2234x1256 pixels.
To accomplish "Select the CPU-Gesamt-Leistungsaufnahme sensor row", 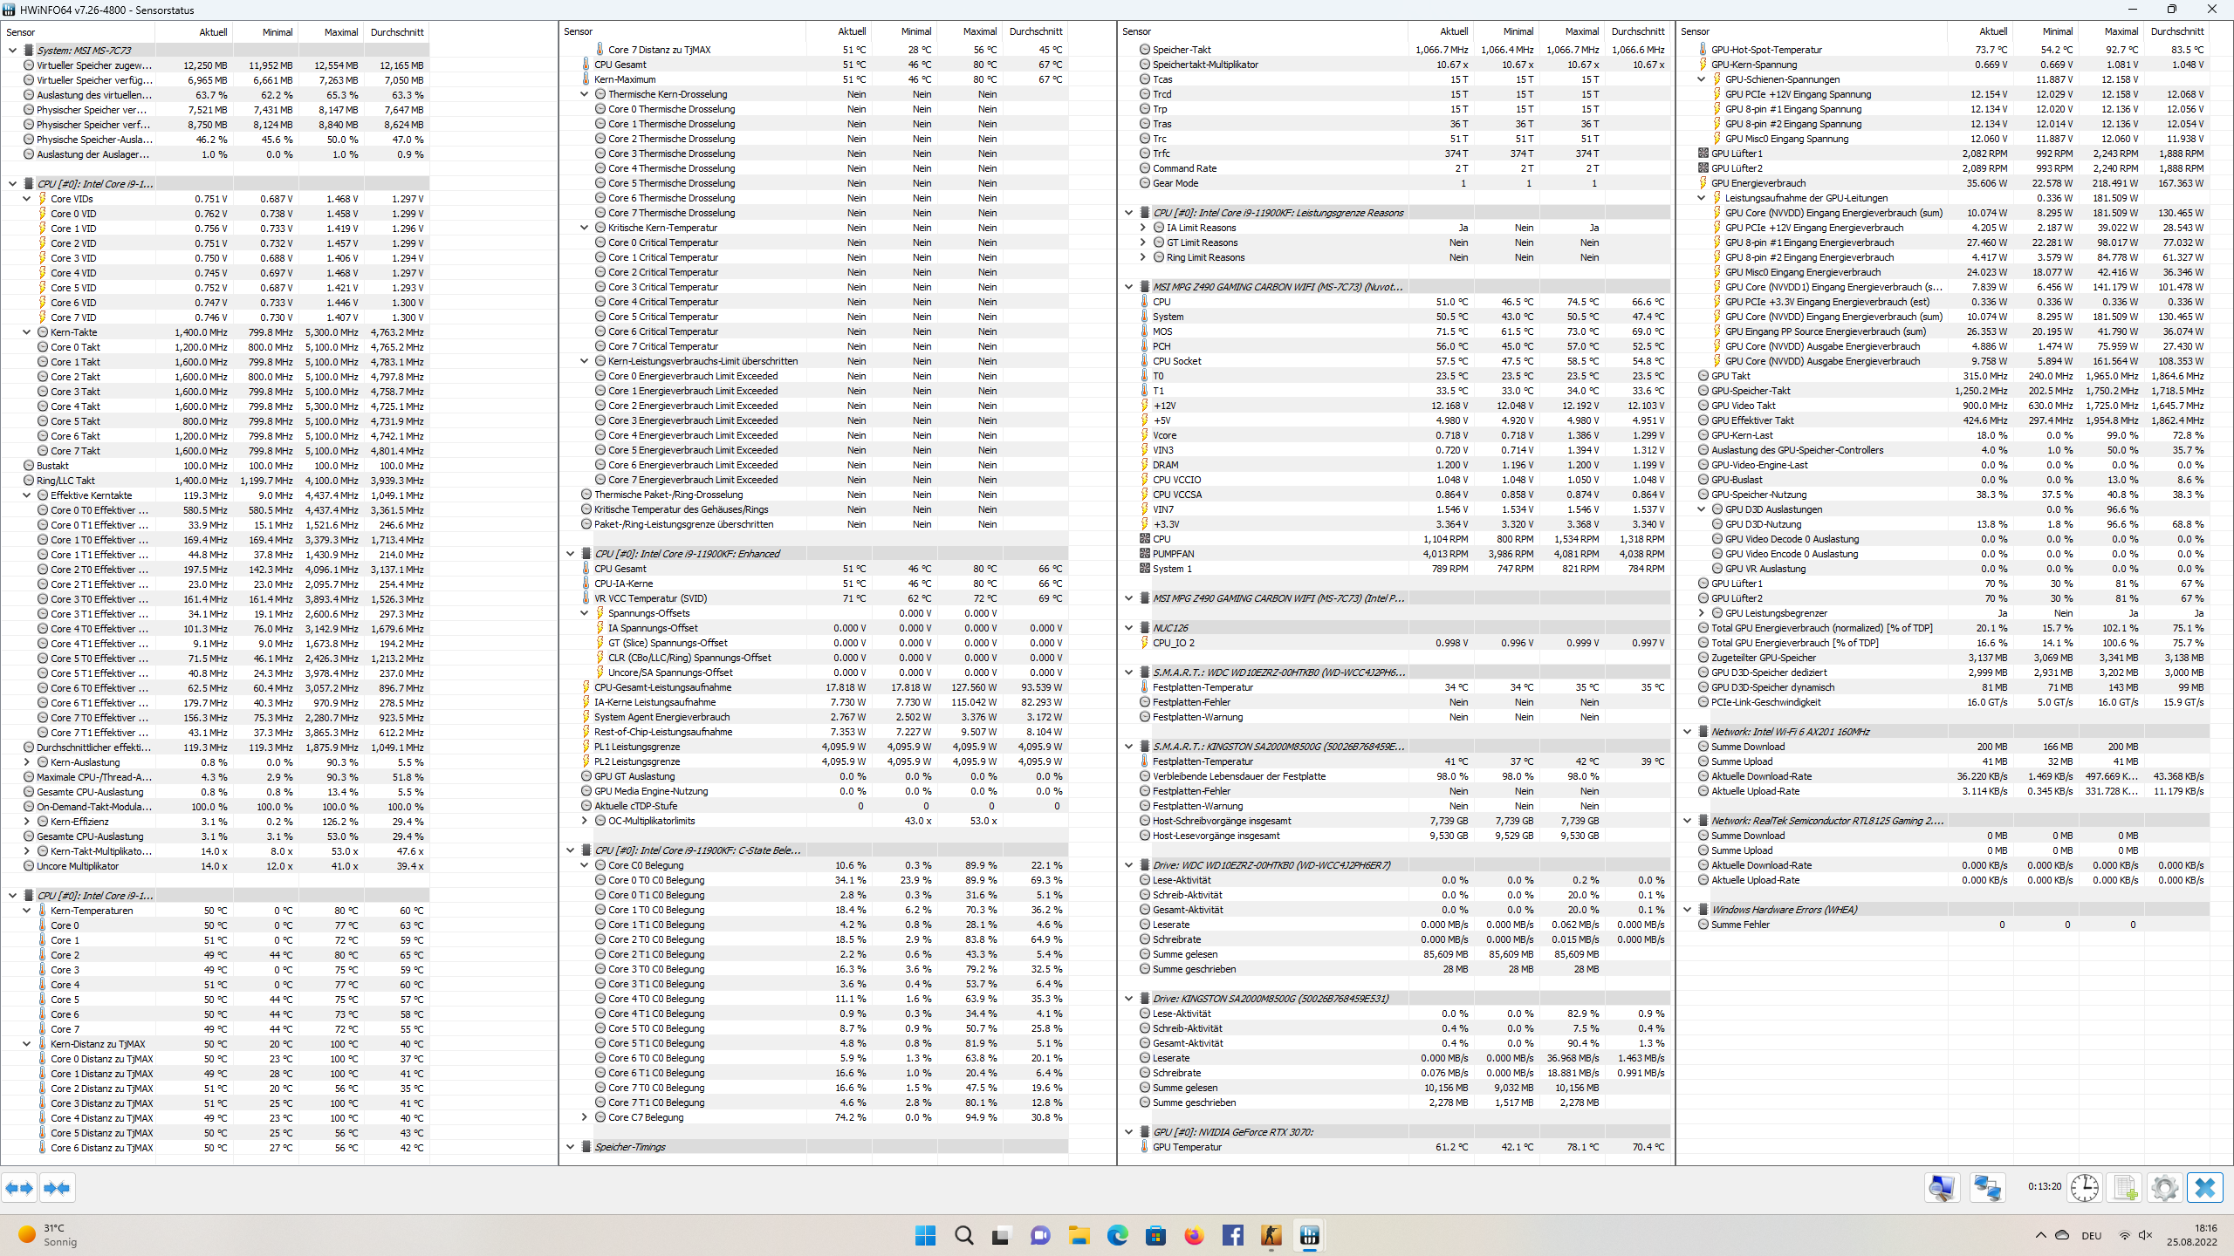I will click(662, 687).
